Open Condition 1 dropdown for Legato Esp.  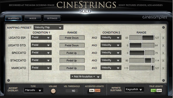(41, 37)
